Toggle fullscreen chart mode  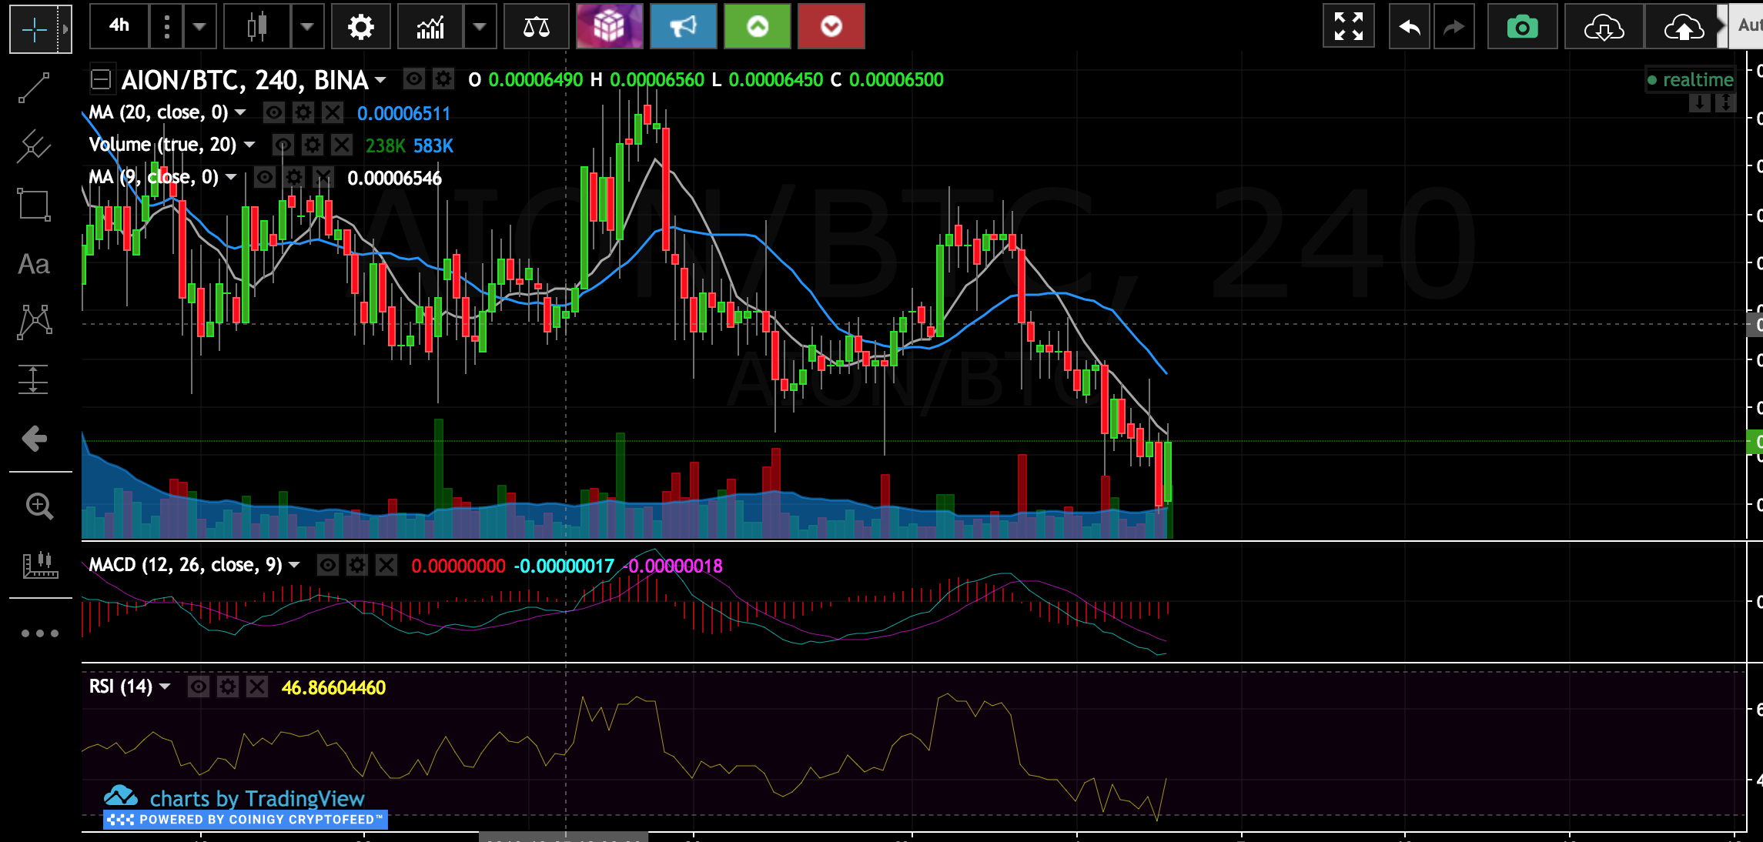pos(1348,27)
